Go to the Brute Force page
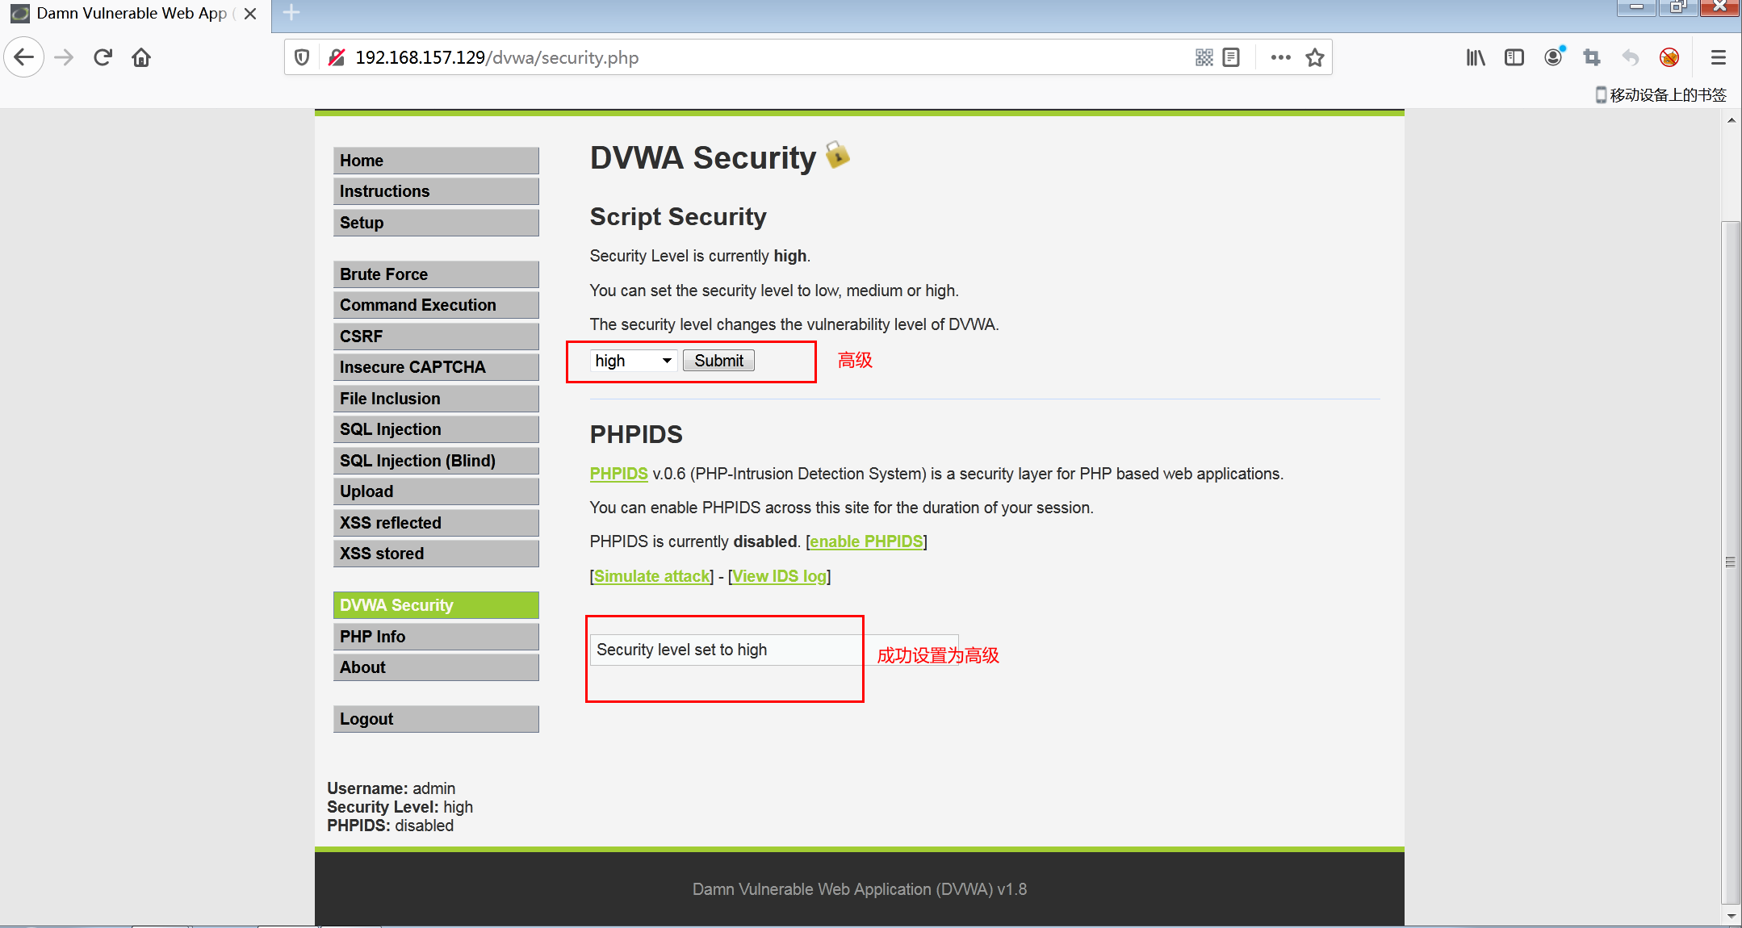 tap(436, 274)
